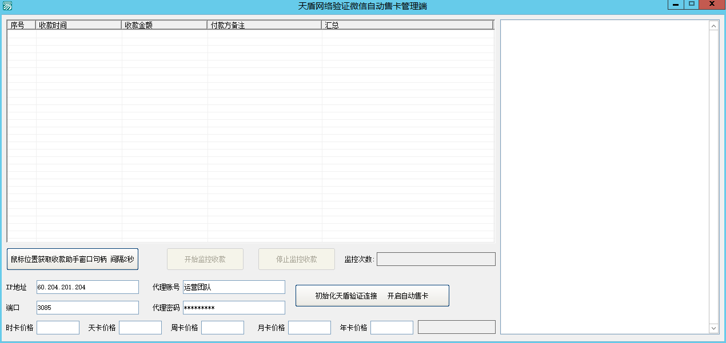Click log area scrollbar down arrow
The width and height of the screenshot is (726, 343).
click(713, 328)
